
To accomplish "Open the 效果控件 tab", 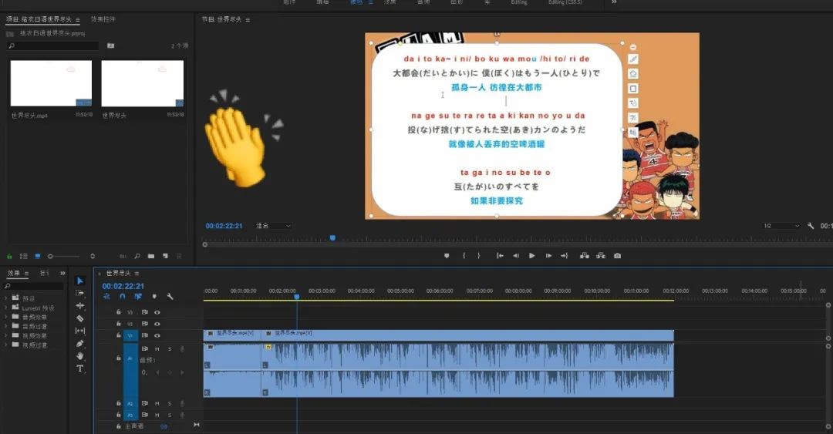I will (x=103, y=19).
